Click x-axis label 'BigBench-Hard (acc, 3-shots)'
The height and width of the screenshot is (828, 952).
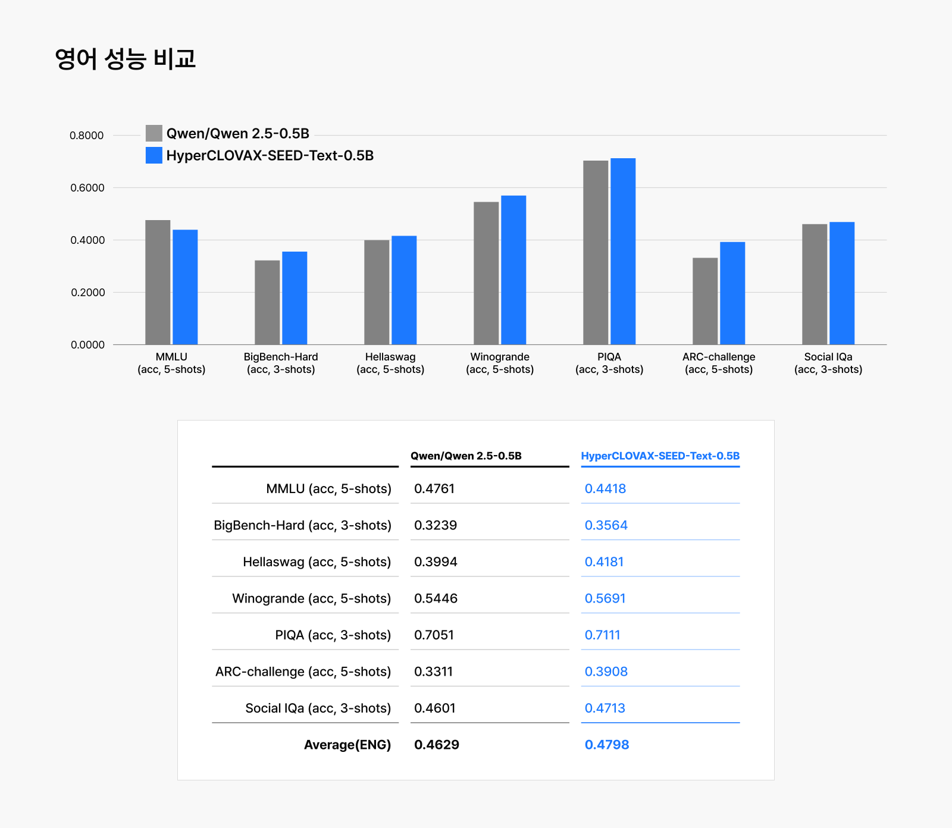click(281, 363)
